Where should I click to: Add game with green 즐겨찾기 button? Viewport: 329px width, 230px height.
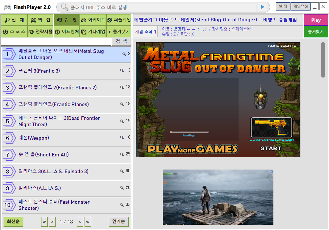pyautogui.click(x=316, y=32)
